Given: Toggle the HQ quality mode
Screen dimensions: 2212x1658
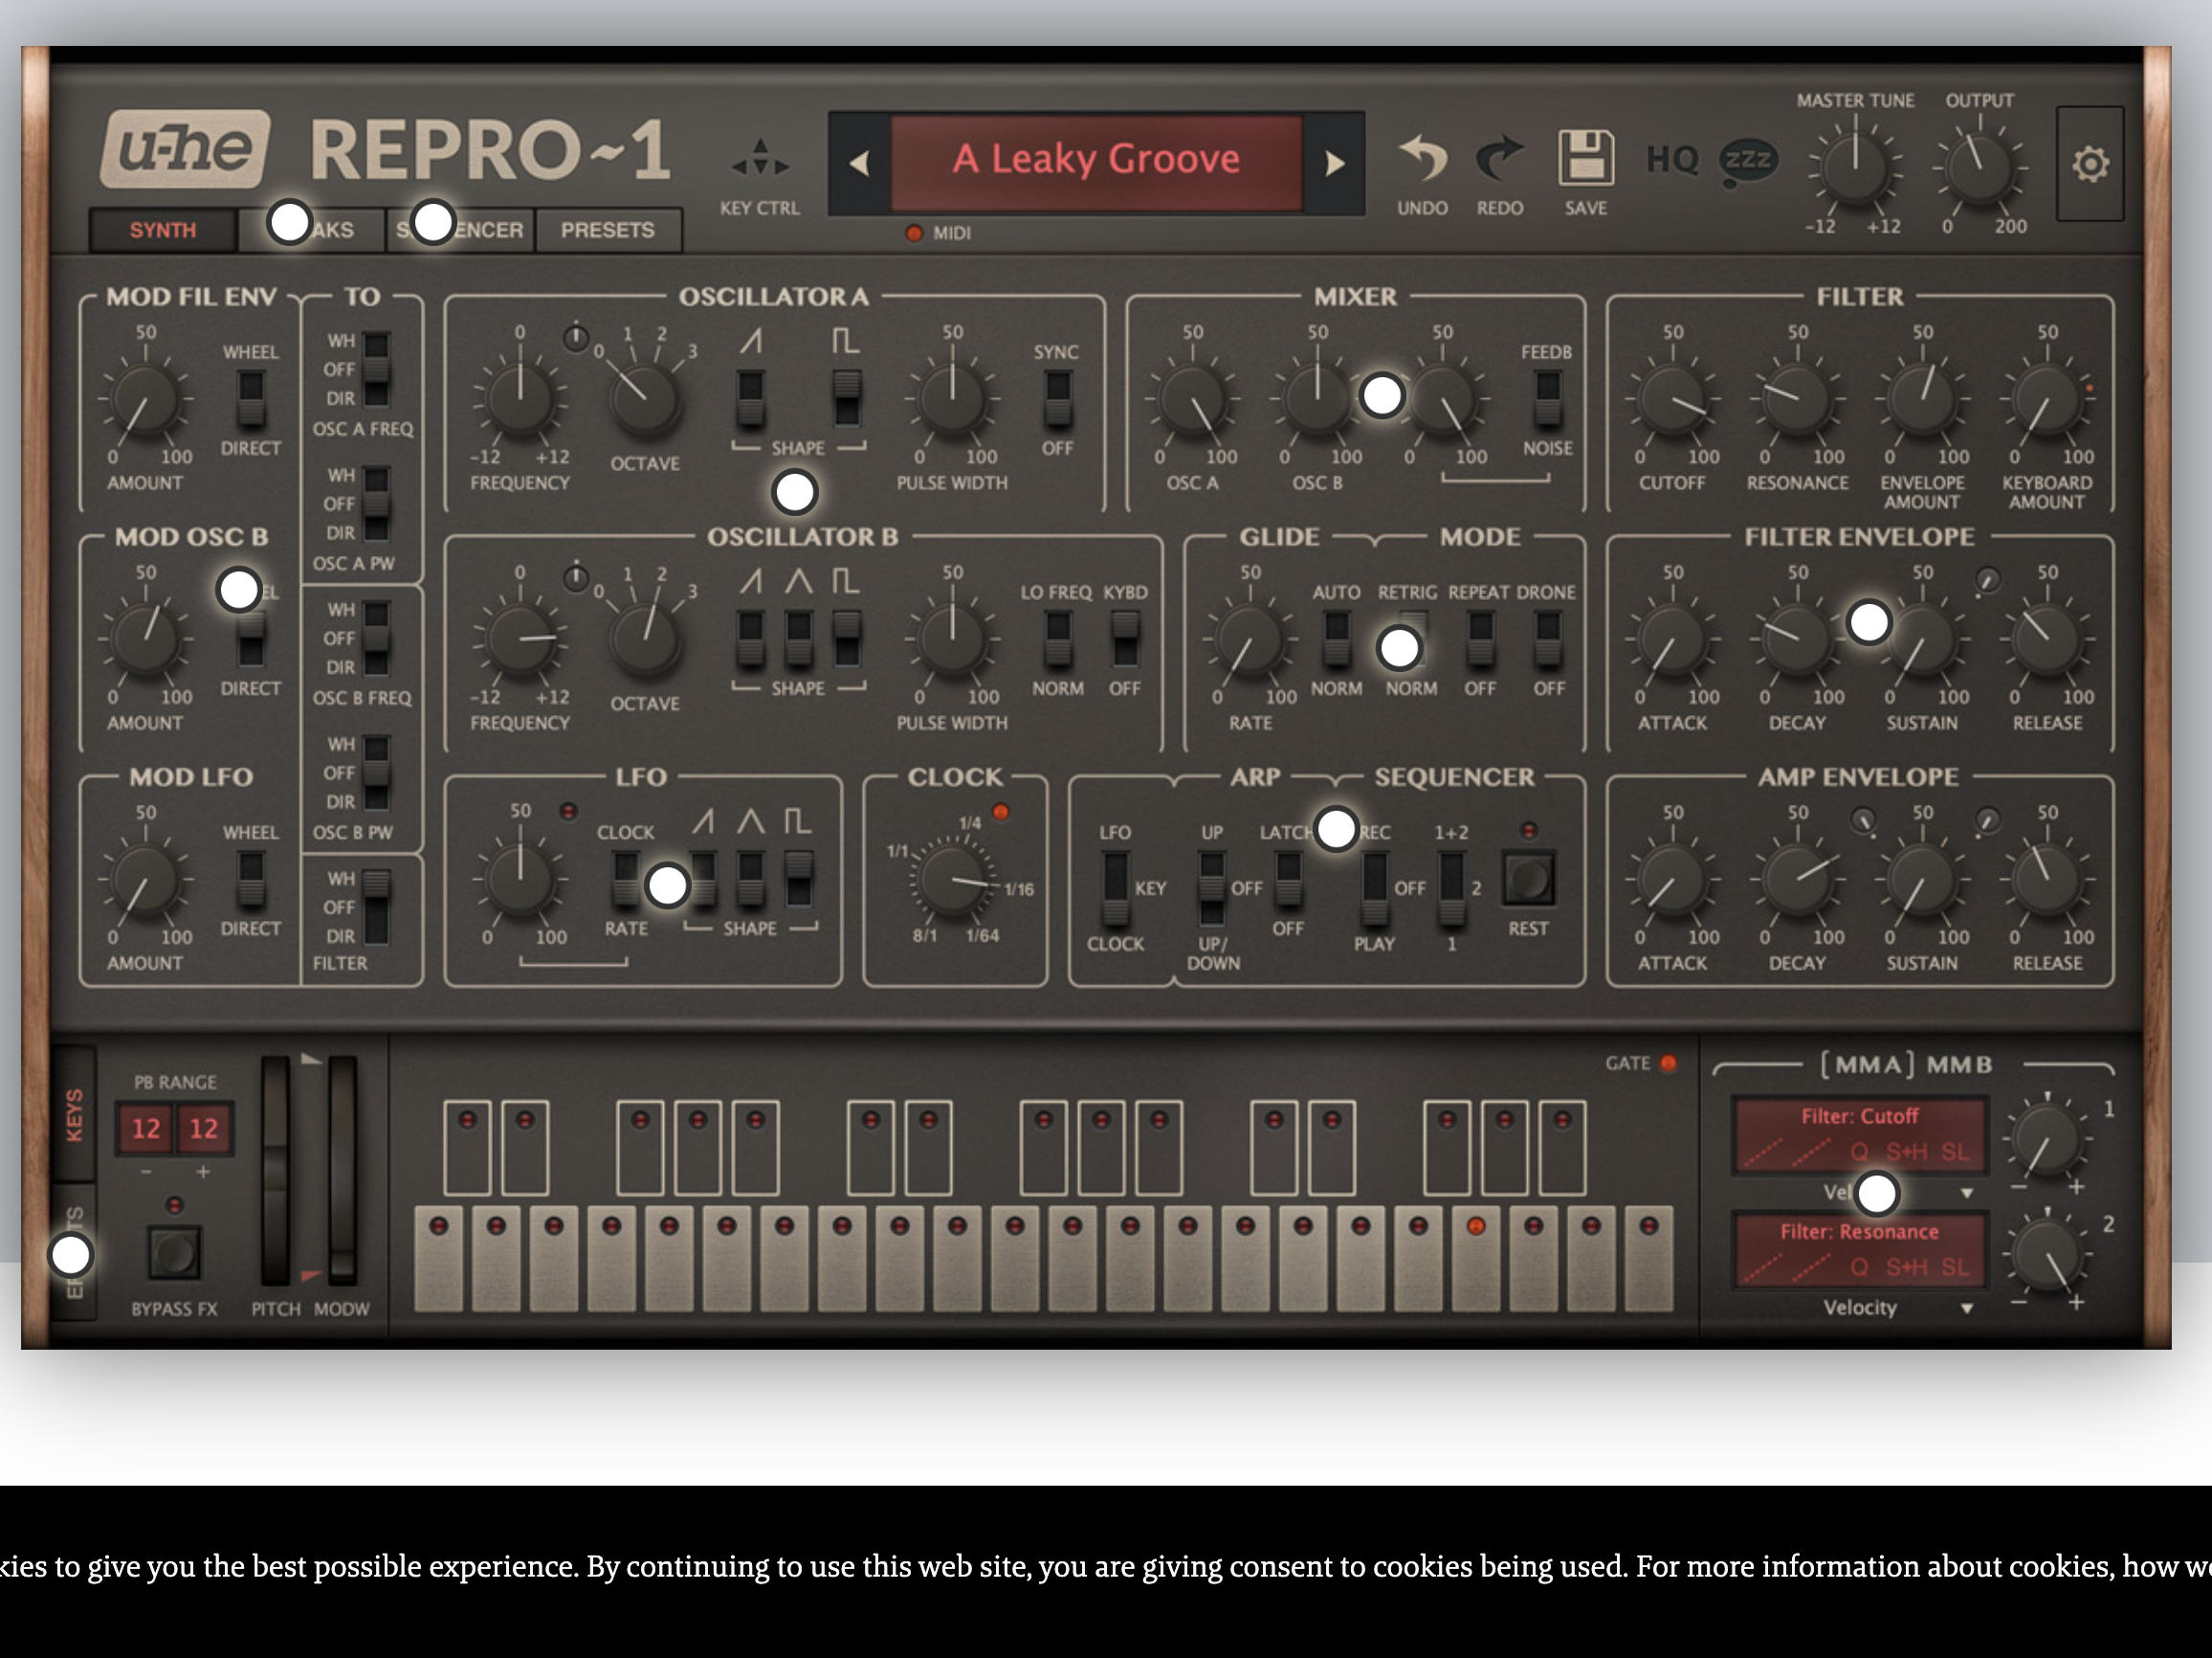Looking at the screenshot, I should (1673, 159).
